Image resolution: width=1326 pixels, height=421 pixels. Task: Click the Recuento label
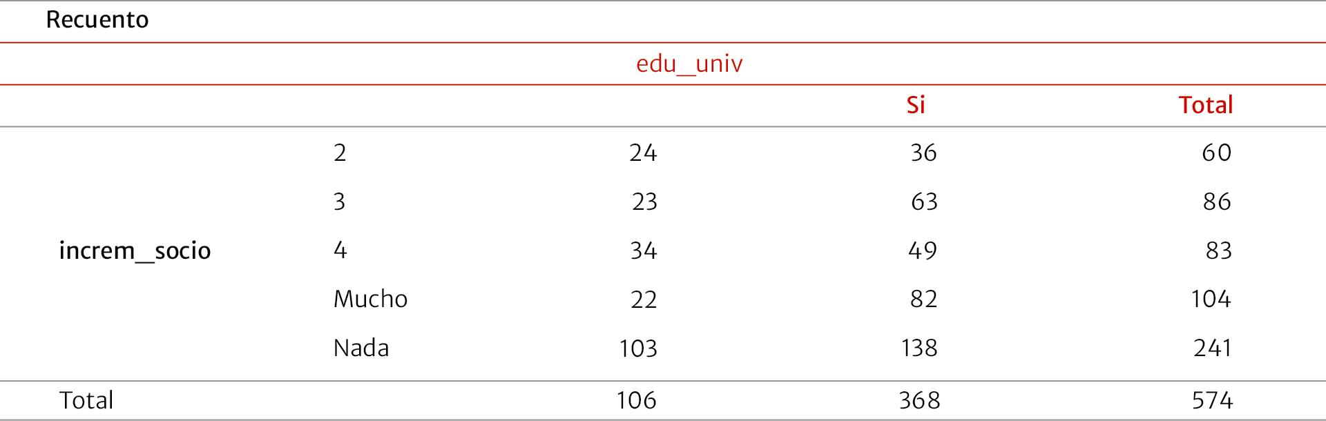[97, 20]
